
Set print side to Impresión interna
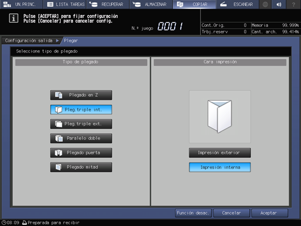click(220, 167)
